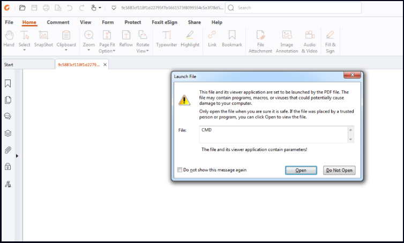Open the Protect ribbon tab

click(133, 22)
